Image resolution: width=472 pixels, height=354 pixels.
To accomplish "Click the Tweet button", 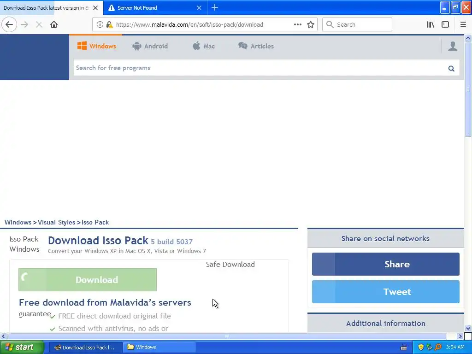I will [386, 292].
